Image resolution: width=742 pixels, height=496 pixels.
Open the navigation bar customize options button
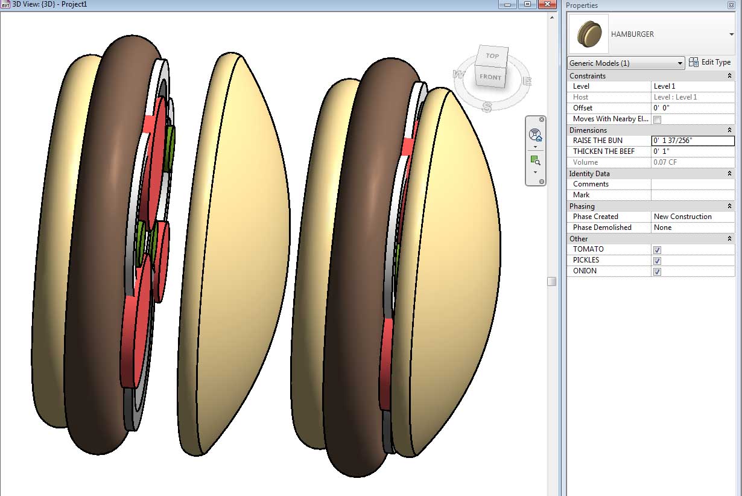[x=541, y=182]
